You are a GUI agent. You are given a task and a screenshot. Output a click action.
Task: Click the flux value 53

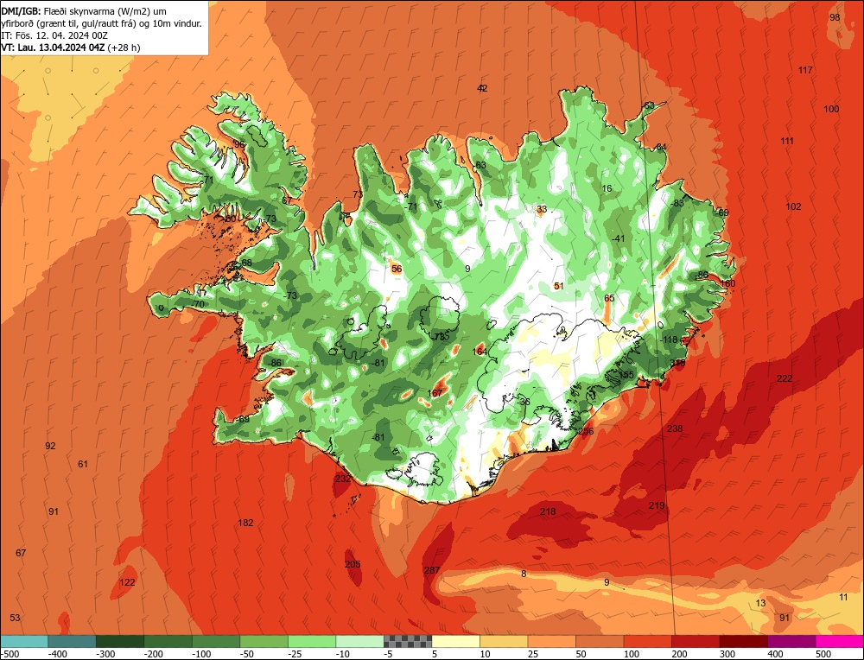(x=15, y=618)
